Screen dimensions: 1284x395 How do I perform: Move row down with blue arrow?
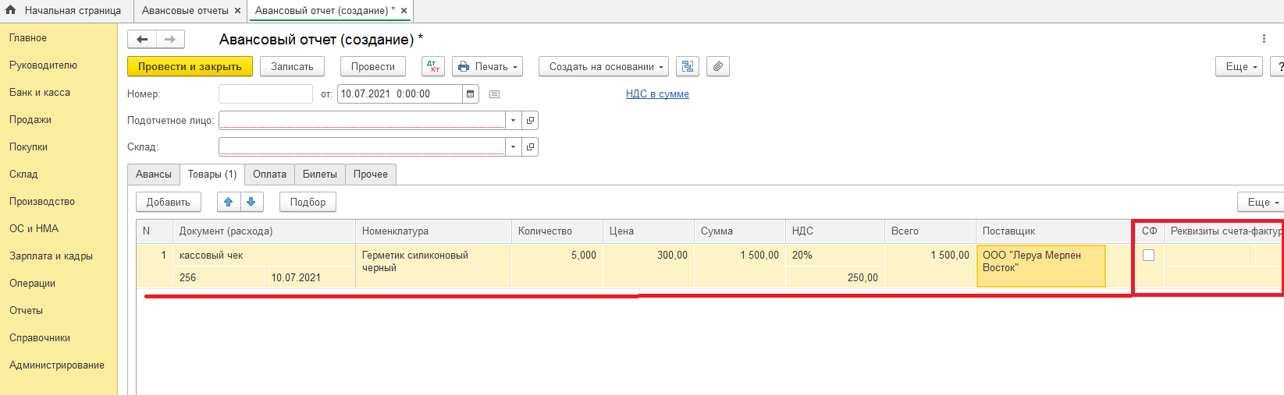click(x=251, y=203)
